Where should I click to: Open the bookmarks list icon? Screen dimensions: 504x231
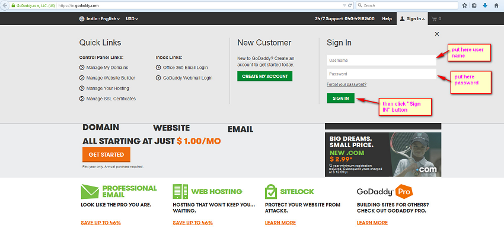tap(474, 5)
